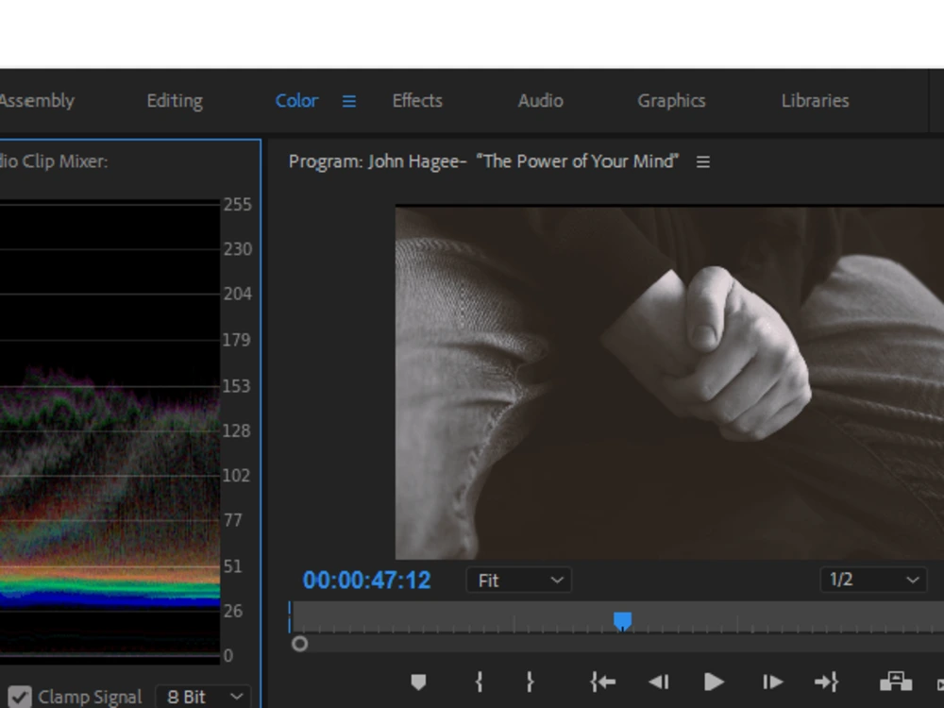The image size is (944, 708).
Task: Click the 128 scale label on scope
Action: (x=236, y=431)
